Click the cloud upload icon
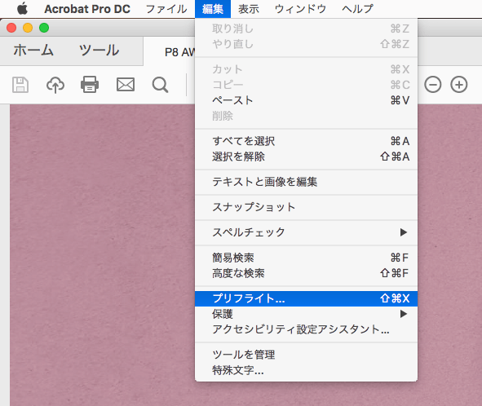 [x=55, y=85]
